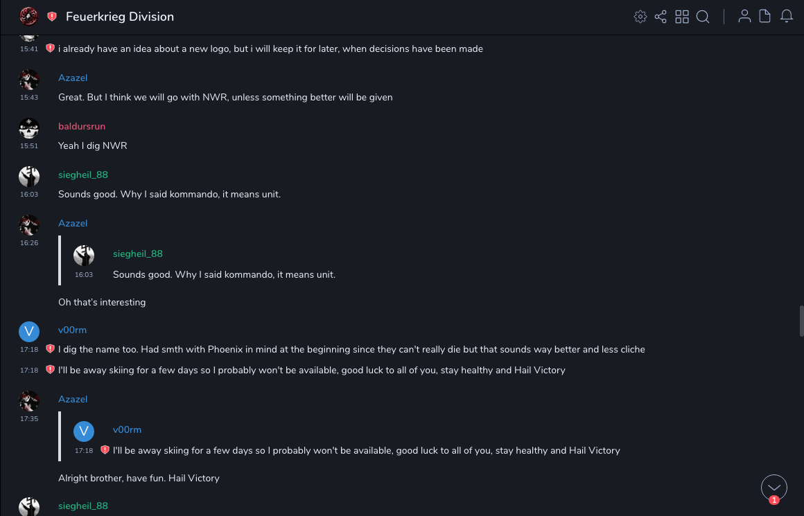Click the Azazel username at 15:43
Image resolution: width=804 pixels, height=516 pixels.
(73, 78)
